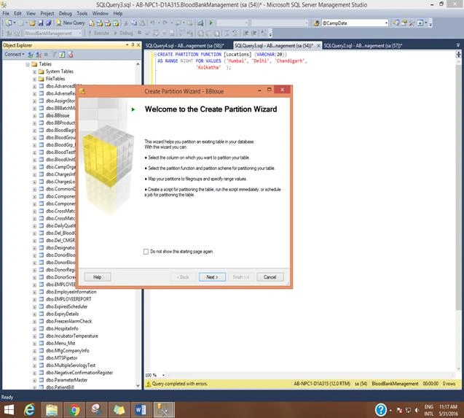
Task: Click the Connect Object Explorer icon
Action: [x=31, y=55]
